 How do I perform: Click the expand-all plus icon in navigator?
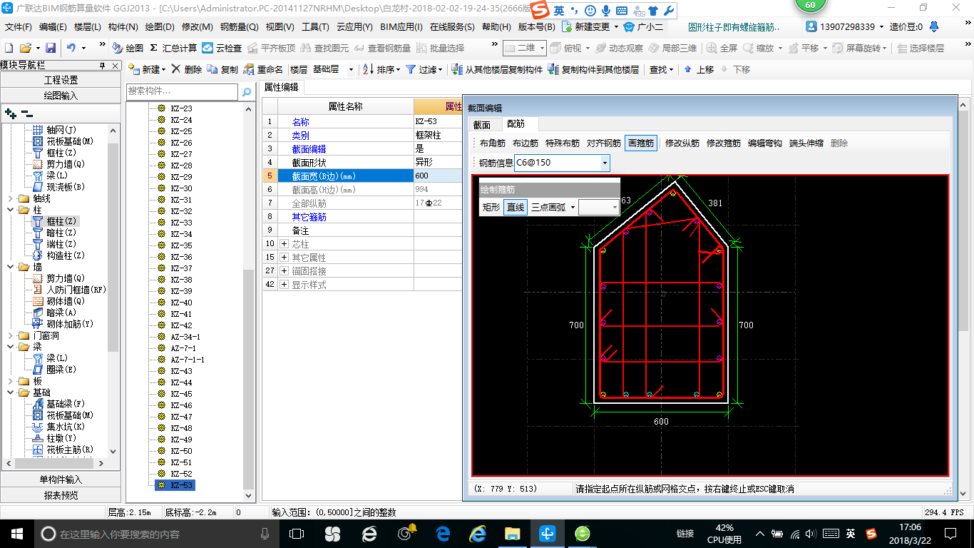pyautogui.click(x=10, y=113)
